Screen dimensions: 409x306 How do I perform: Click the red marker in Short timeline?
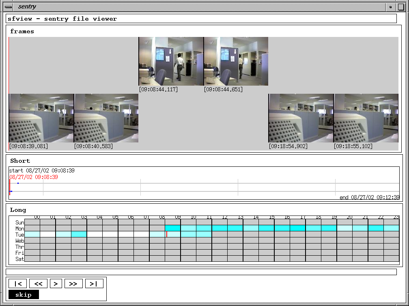click(10, 187)
